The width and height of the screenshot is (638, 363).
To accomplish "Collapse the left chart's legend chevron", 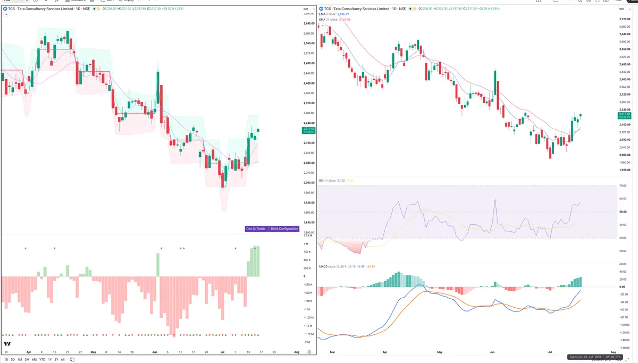I will [6, 14].
